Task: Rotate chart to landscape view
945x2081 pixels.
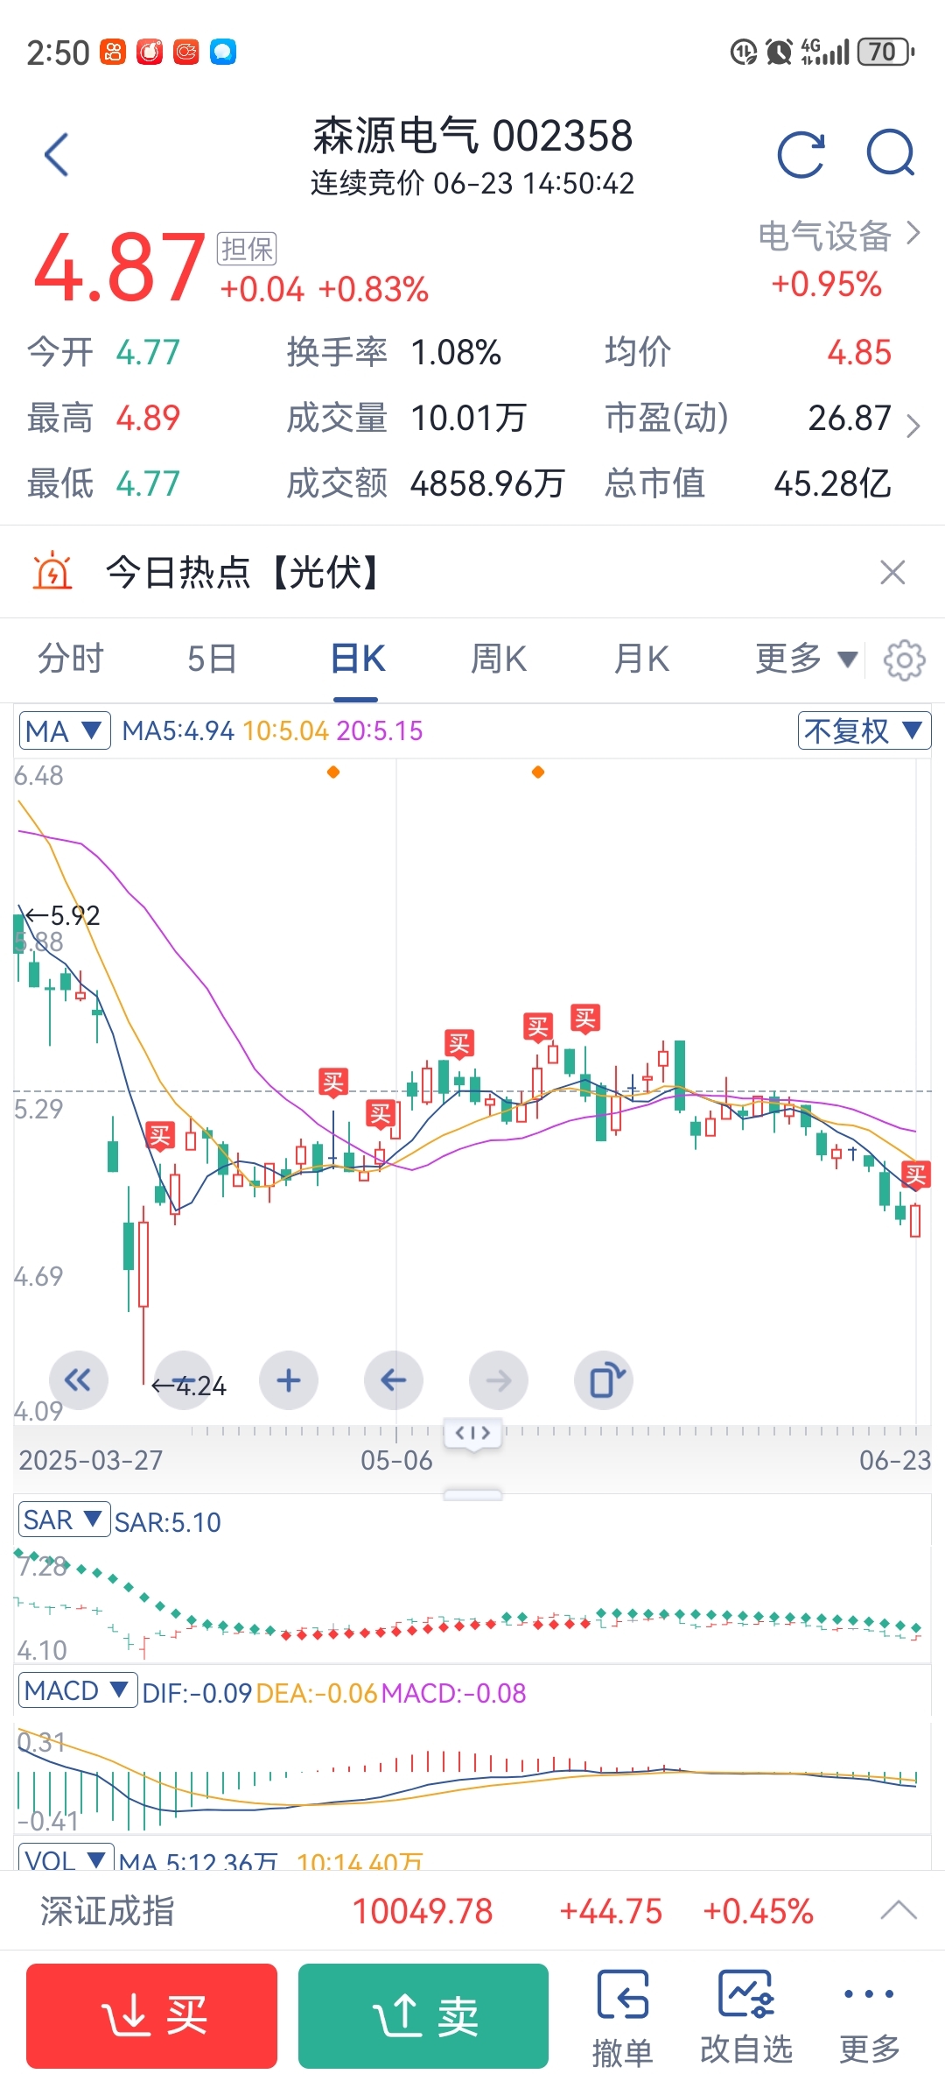Action: (x=604, y=1380)
